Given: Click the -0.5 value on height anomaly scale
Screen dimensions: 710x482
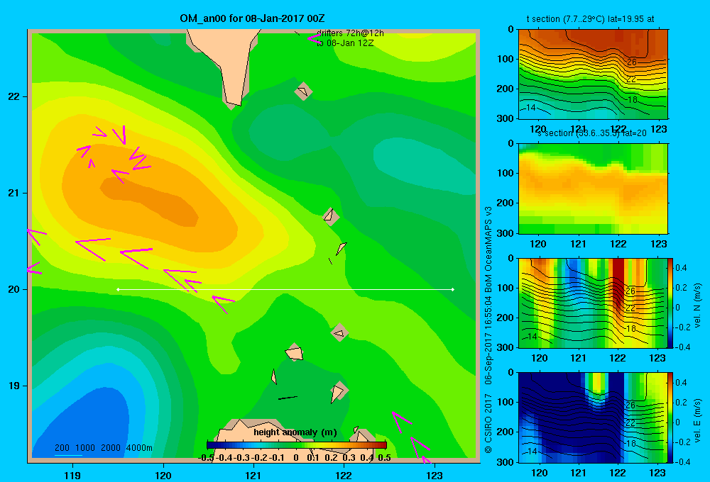Looking at the screenshot, I should 206,458.
